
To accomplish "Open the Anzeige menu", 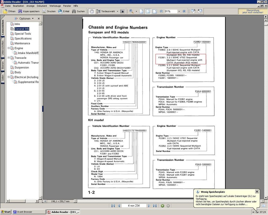I will tap(31, 6).
